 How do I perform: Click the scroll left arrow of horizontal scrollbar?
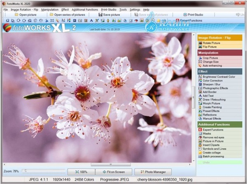pyautogui.click(x=5, y=164)
